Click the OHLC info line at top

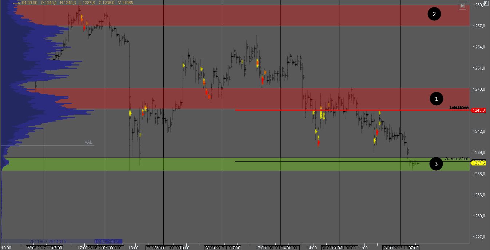click(x=73, y=3)
